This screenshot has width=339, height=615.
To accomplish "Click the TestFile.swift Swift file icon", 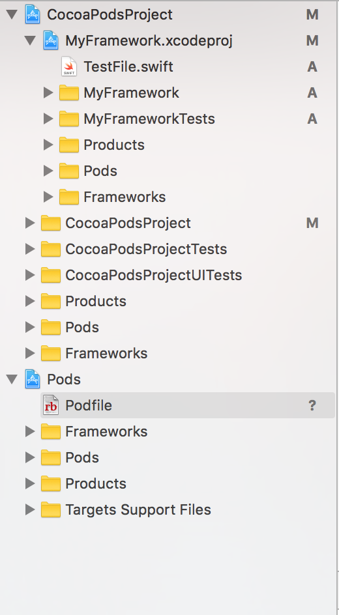I will coord(69,66).
